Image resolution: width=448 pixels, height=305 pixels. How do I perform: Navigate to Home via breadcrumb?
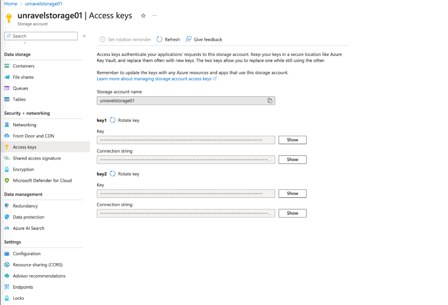[x=10, y=4]
